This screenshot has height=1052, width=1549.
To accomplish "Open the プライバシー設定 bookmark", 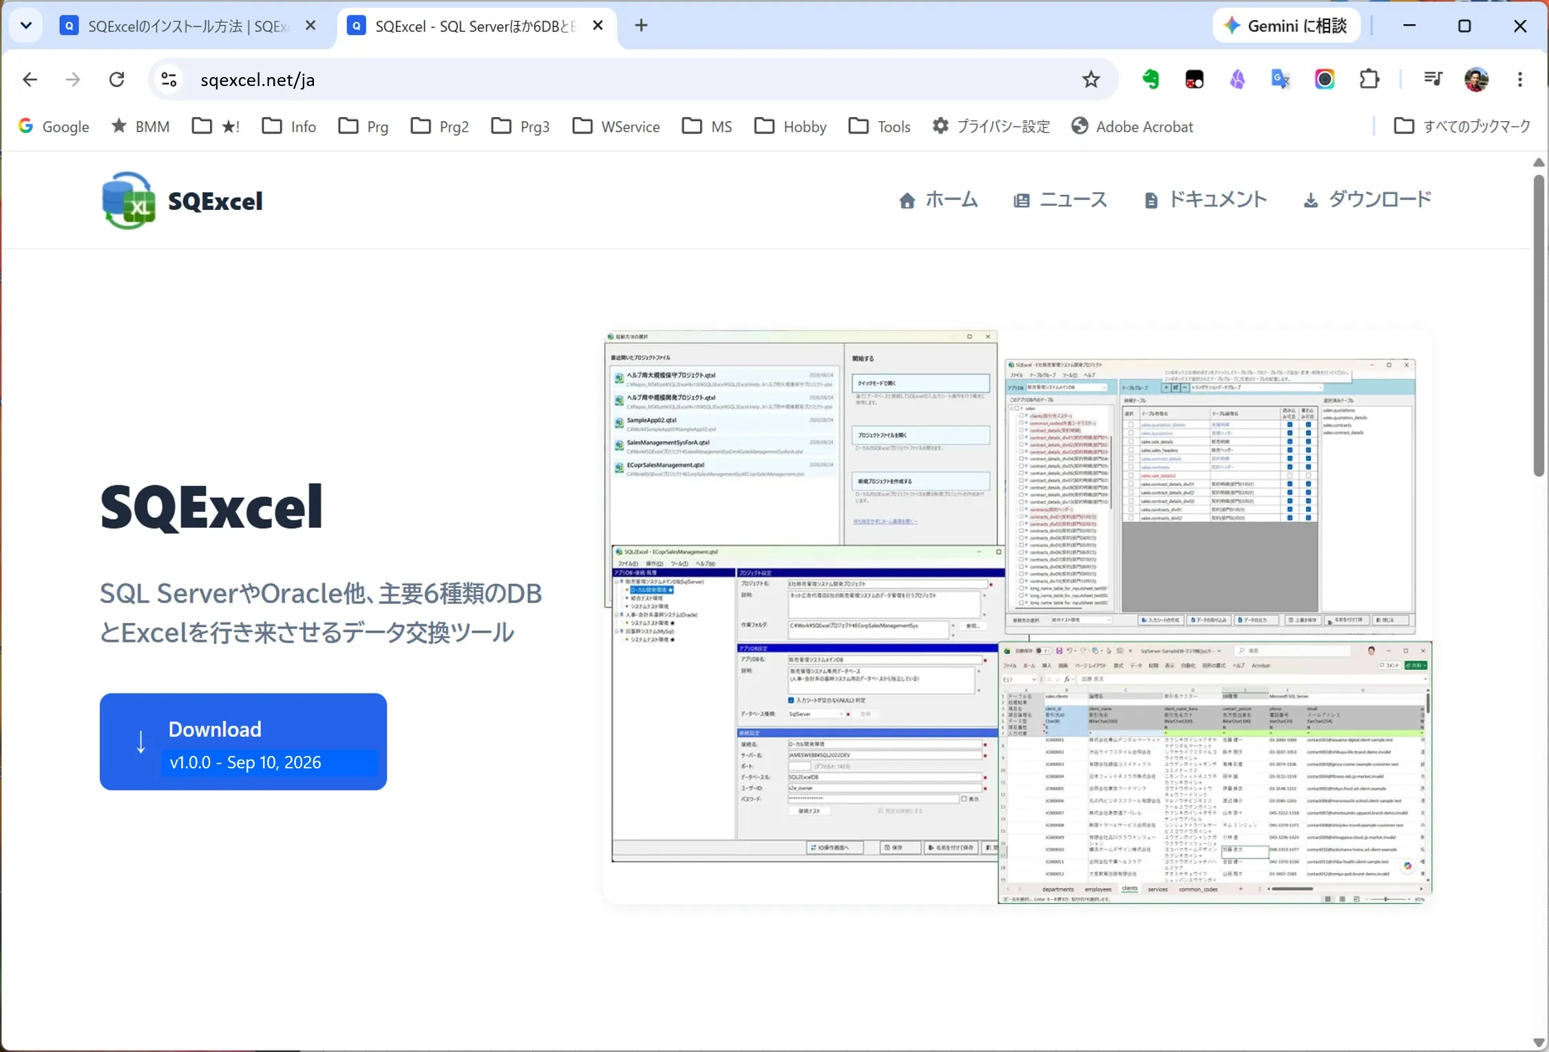I will coord(991,127).
